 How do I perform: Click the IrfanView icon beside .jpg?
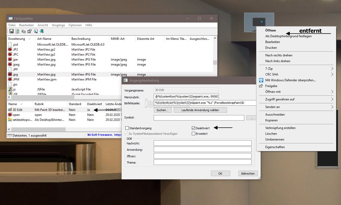[10, 74]
